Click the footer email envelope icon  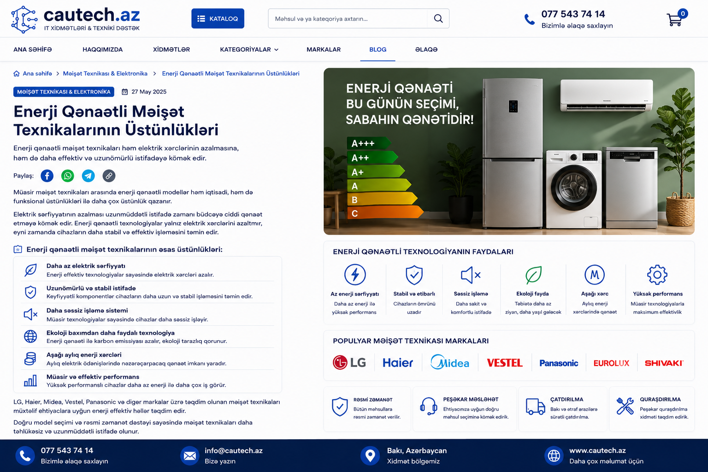[x=190, y=456]
